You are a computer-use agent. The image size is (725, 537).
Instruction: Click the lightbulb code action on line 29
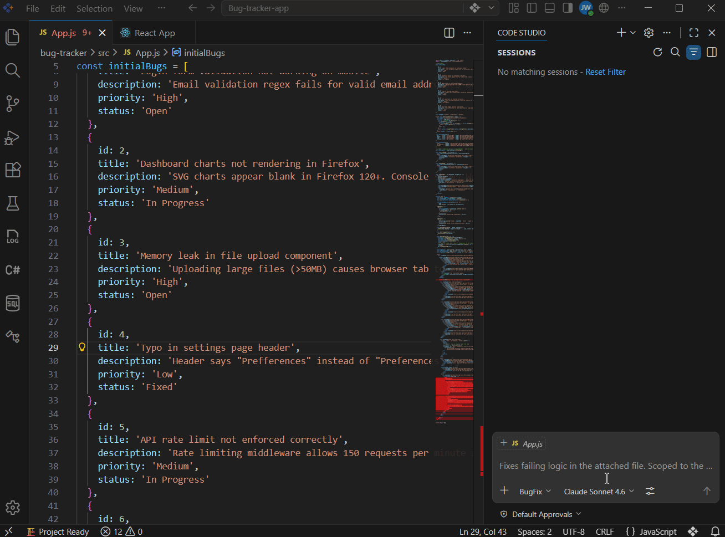coord(82,347)
